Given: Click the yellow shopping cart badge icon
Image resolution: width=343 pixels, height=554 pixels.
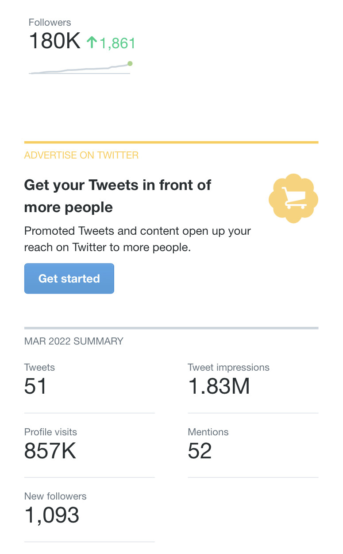Looking at the screenshot, I should (x=293, y=199).
